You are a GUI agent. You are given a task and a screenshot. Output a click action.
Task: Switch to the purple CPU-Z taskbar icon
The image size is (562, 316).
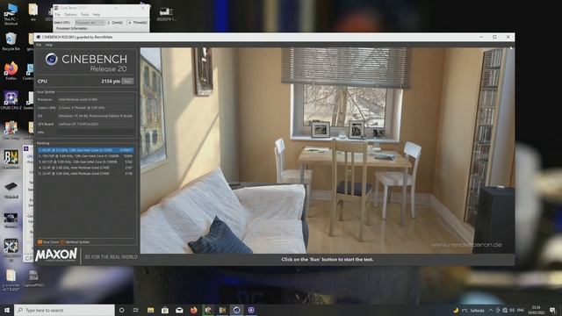(x=251, y=310)
